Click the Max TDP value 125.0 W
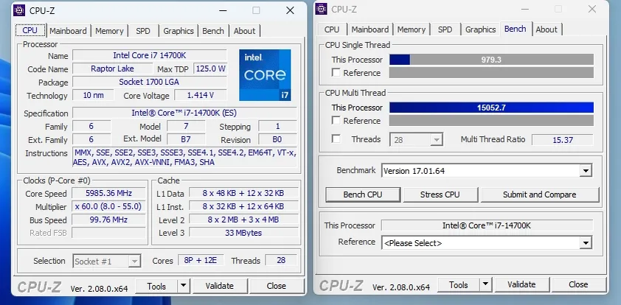Viewport: 621px width, 305px height. (x=210, y=69)
